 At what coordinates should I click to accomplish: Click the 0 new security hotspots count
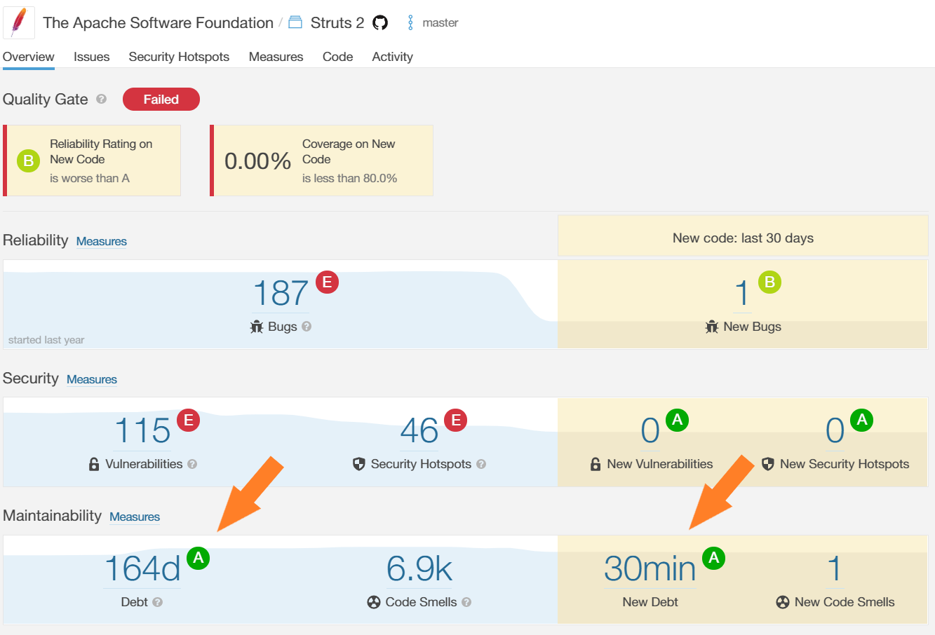[x=835, y=430]
